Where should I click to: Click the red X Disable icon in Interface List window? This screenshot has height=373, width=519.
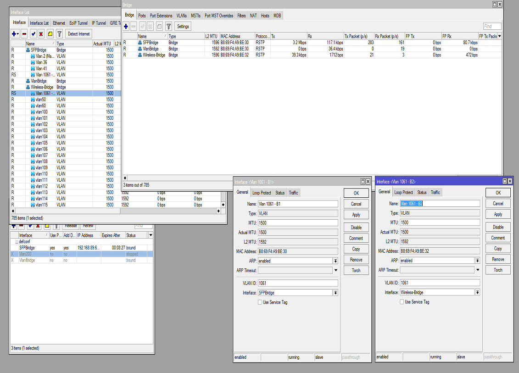click(x=41, y=34)
